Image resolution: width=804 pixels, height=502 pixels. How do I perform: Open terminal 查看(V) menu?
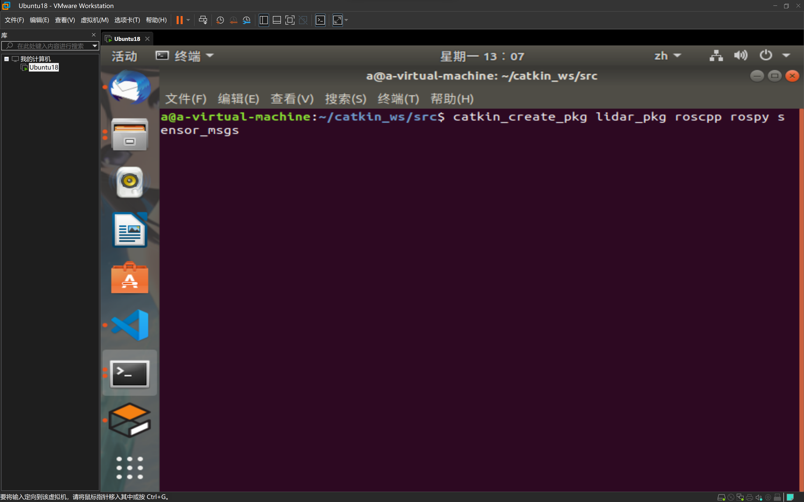pyautogui.click(x=292, y=99)
